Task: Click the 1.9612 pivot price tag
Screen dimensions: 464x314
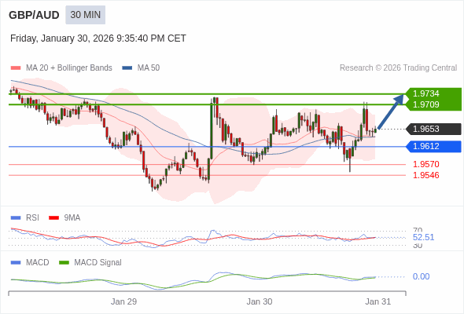Action: click(434, 146)
